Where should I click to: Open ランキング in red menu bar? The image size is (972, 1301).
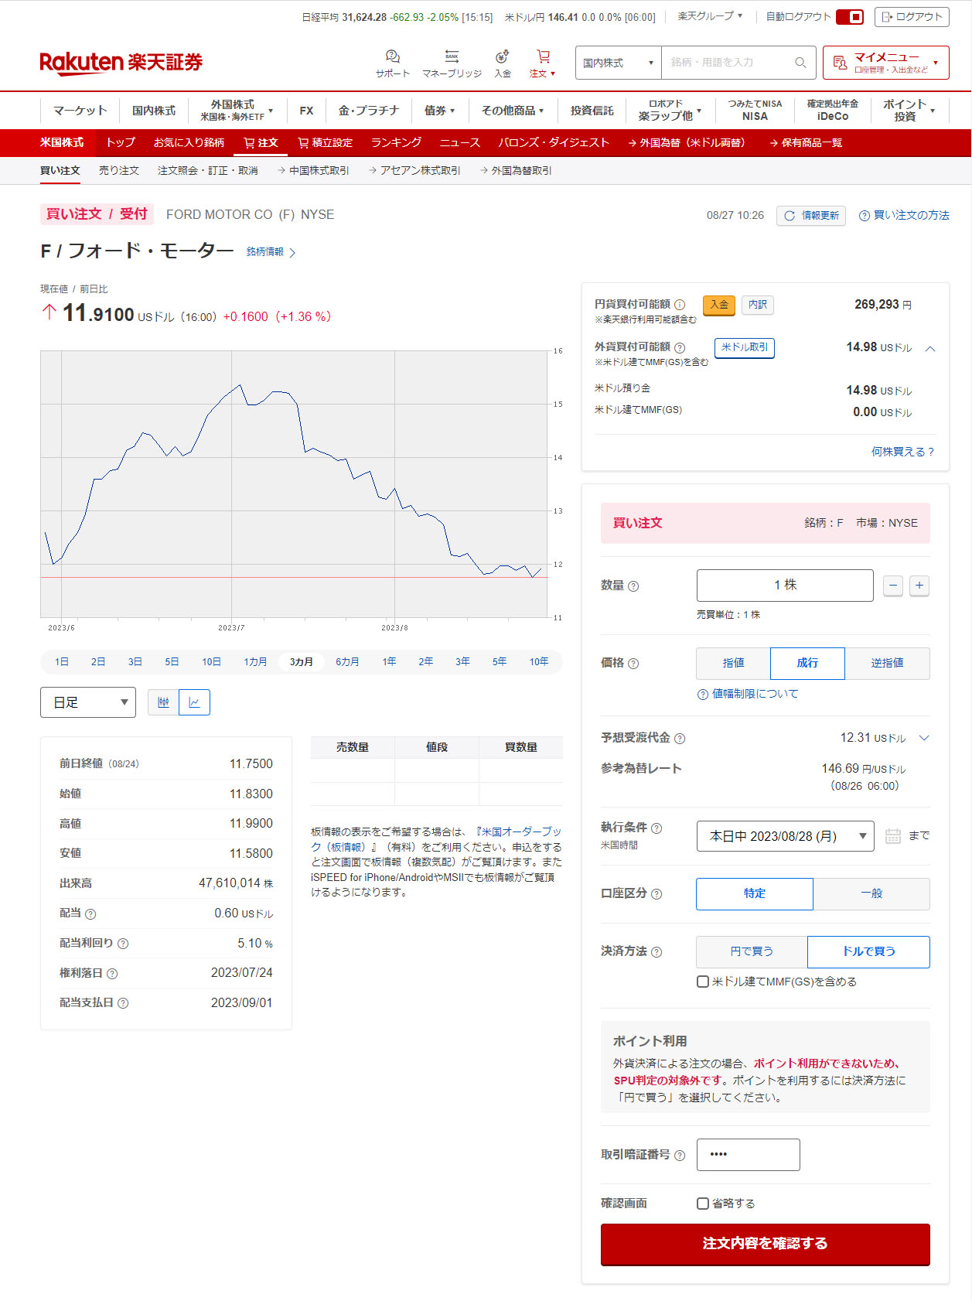(x=396, y=143)
